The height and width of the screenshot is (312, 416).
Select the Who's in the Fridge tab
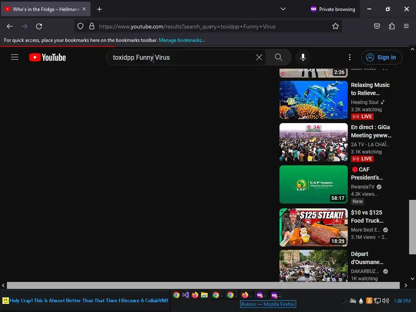[x=45, y=9]
